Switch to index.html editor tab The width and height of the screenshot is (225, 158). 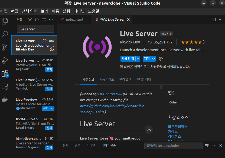(74, 20)
